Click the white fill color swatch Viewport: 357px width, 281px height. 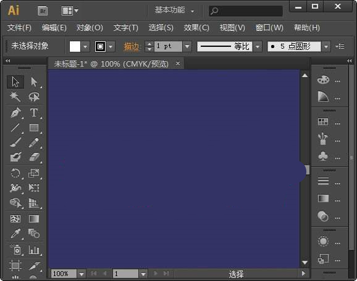[x=75, y=47]
